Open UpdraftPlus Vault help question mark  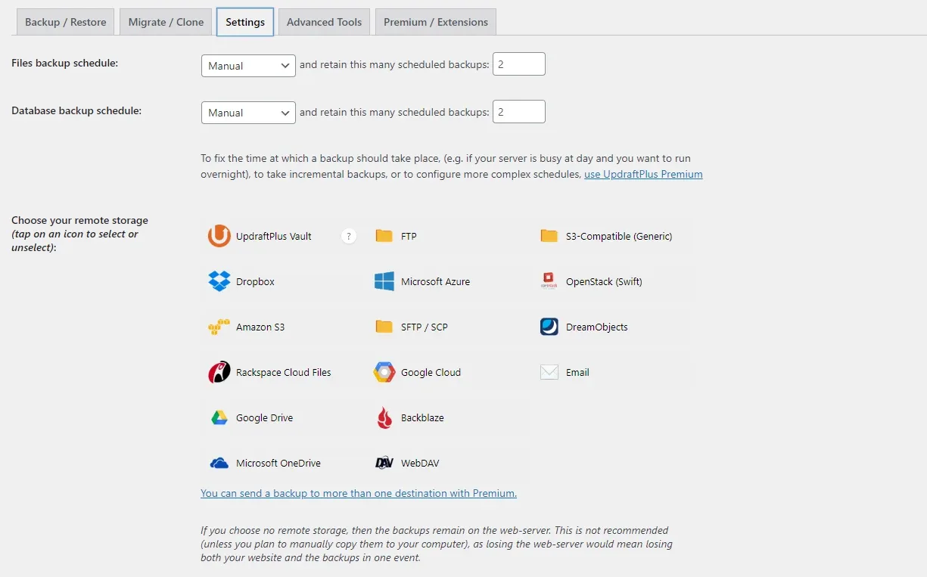point(349,236)
